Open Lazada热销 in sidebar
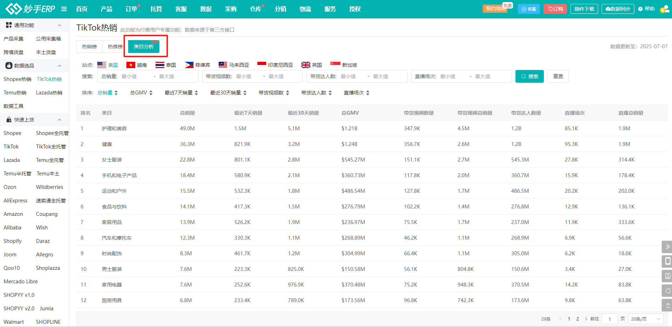Screen dimensions: 672x327 coord(49,93)
